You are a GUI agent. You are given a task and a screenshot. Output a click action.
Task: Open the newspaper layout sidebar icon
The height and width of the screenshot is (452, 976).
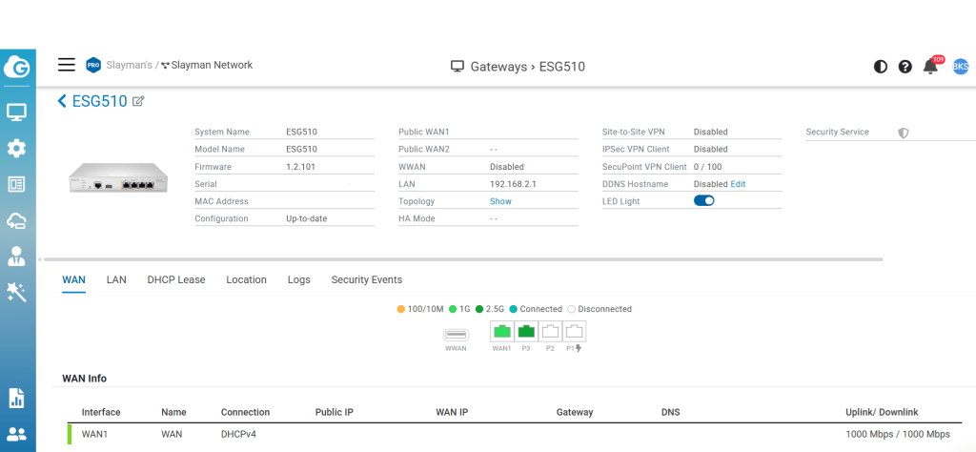click(x=16, y=184)
